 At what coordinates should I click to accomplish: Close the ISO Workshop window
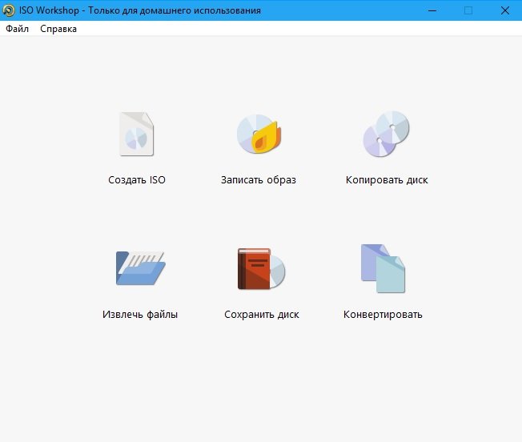pos(504,10)
